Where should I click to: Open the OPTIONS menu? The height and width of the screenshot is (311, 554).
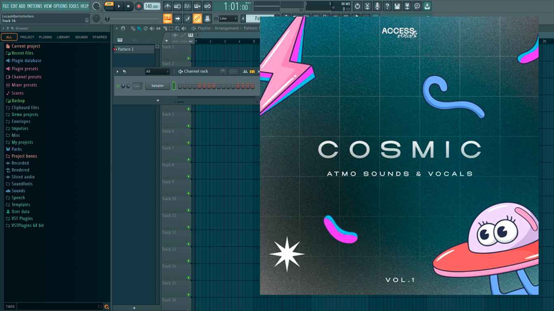click(x=60, y=6)
